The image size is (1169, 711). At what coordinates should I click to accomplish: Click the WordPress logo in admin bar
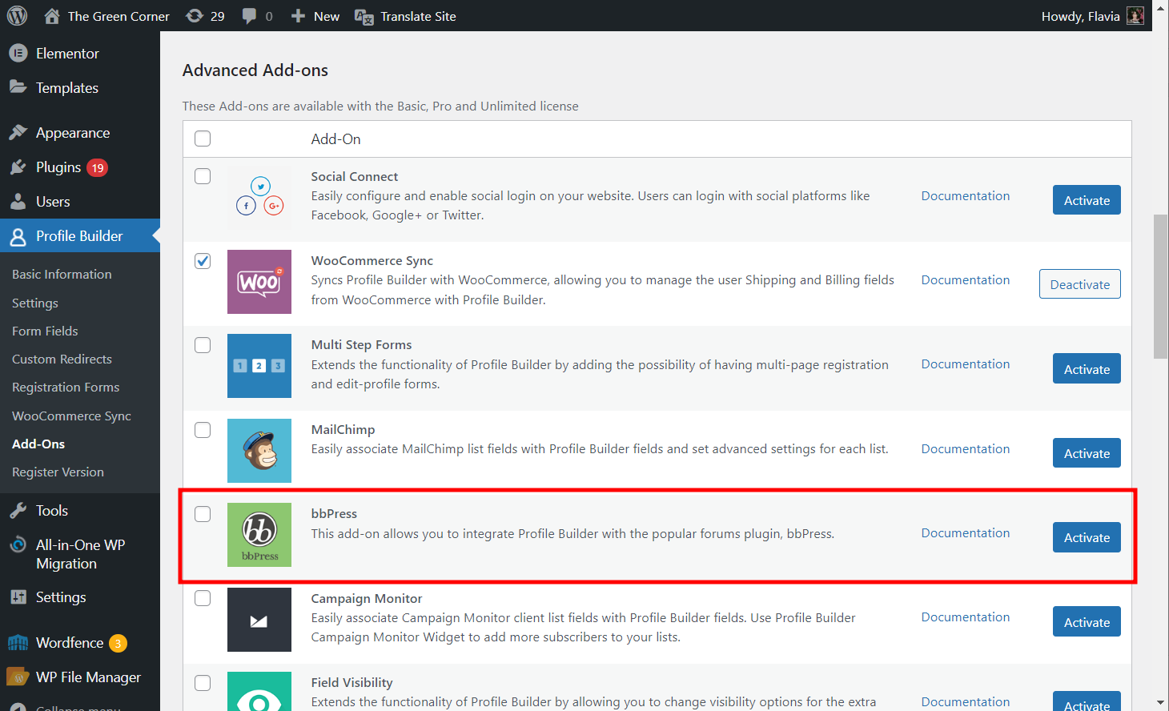[17, 16]
